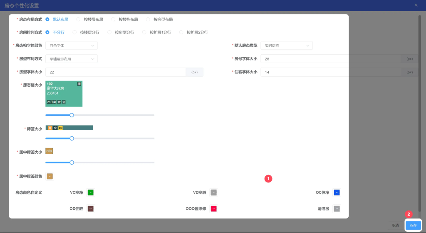Open VC空净 green color swatch
Screen dimensions: 426x233
[90, 192]
